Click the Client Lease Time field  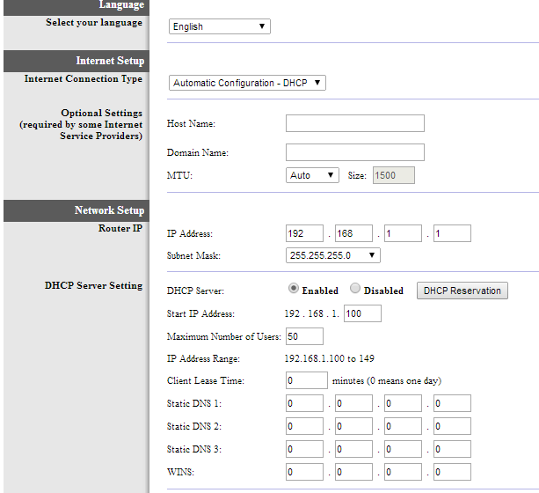306,380
